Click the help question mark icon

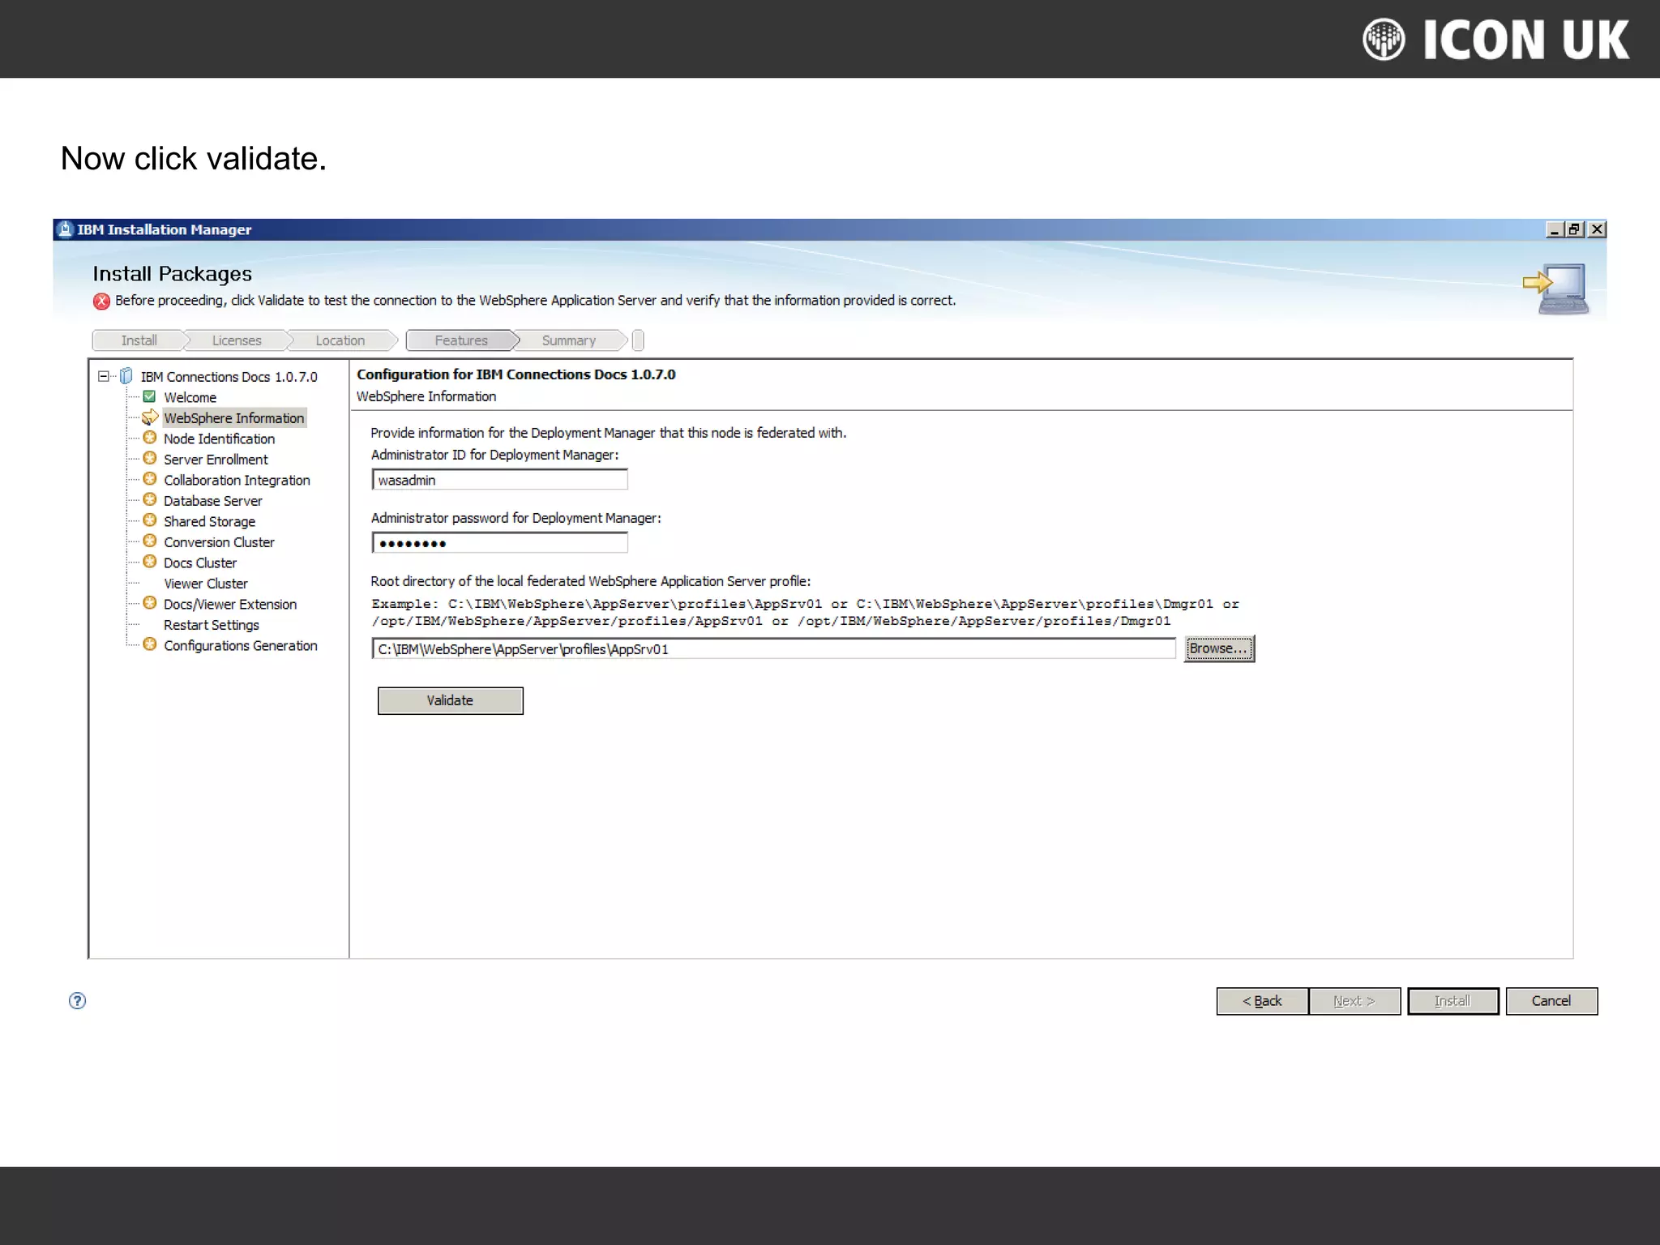(x=77, y=1000)
